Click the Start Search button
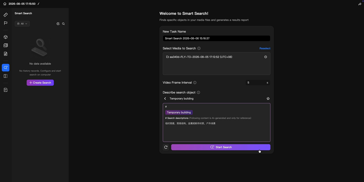The image size is (364, 182). pos(221,147)
